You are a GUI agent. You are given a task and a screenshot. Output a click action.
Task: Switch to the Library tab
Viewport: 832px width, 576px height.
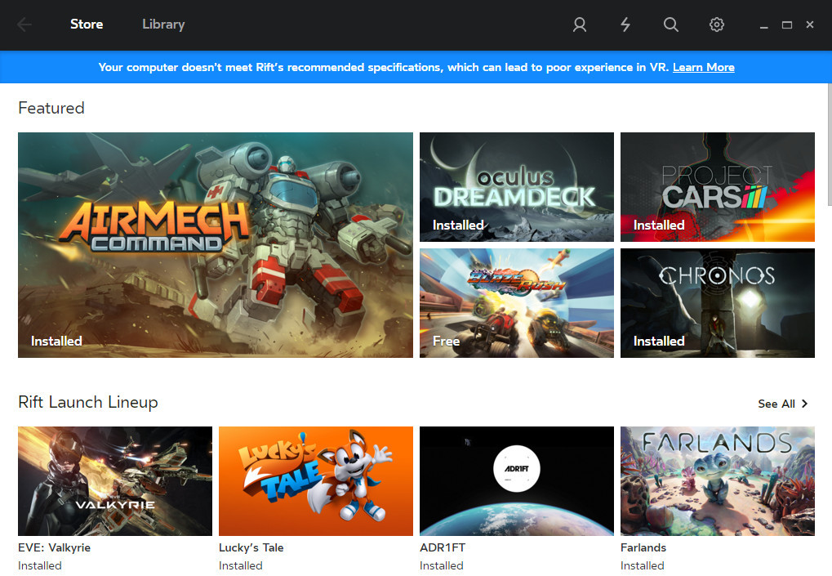pyautogui.click(x=163, y=25)
